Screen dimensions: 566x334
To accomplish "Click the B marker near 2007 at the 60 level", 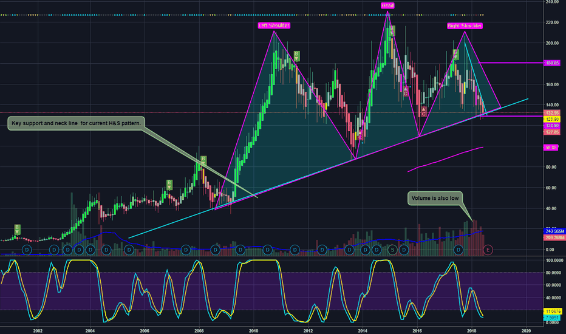I will pyautogui.click(x=169, y=185).
